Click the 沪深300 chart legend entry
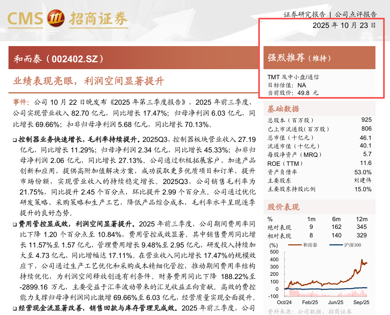The image size is (390, 315). tap(345, 245)
